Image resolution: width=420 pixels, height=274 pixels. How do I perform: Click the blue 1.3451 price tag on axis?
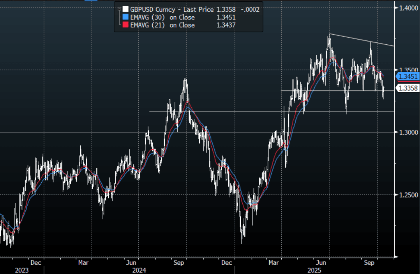[407, 77]
